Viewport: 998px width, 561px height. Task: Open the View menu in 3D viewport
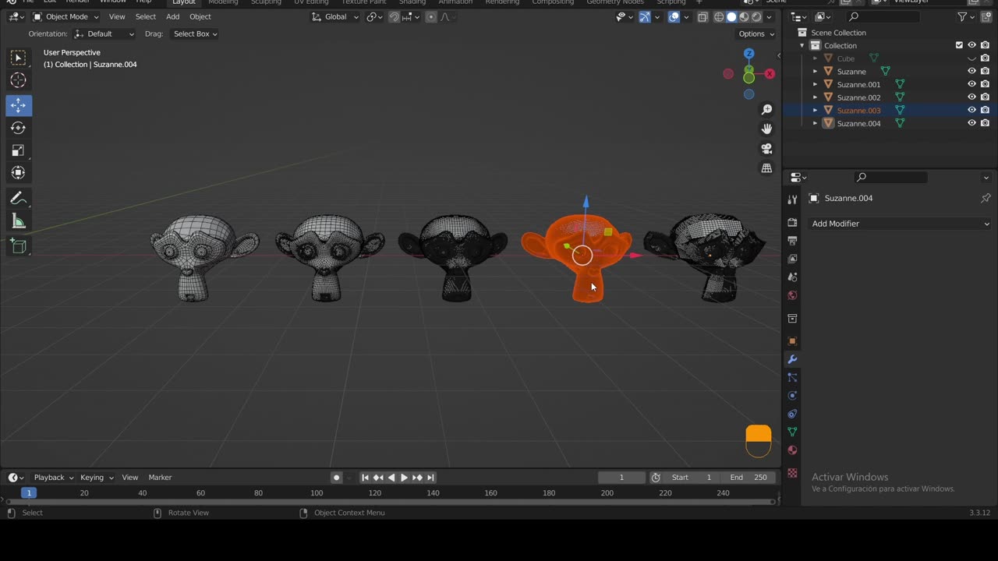click(116, 16)
